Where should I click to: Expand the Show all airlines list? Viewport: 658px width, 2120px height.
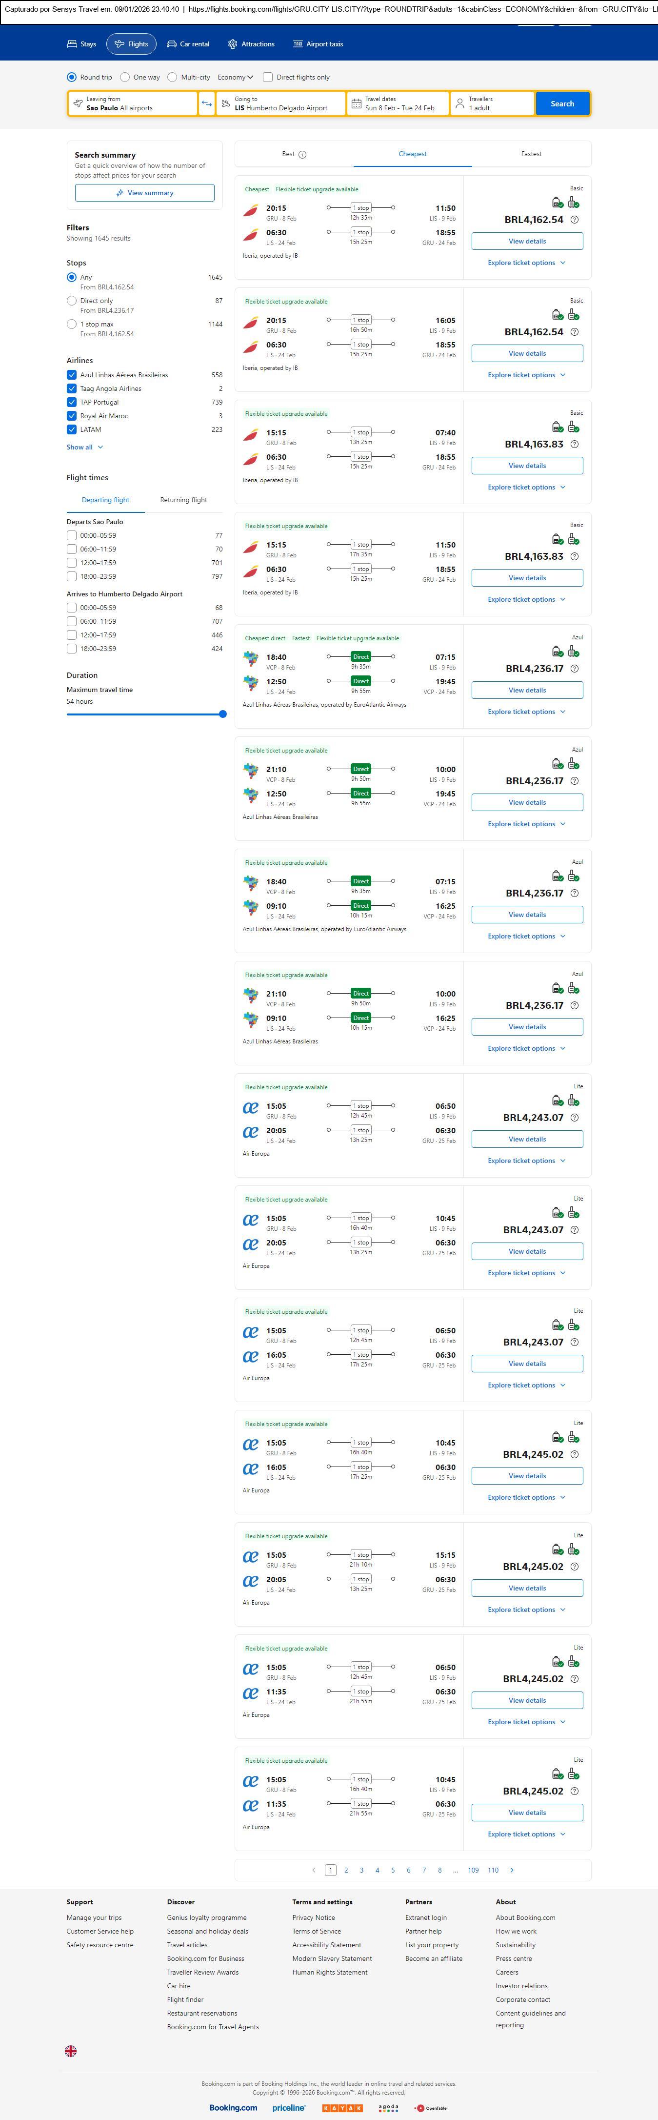coord(85,447)
